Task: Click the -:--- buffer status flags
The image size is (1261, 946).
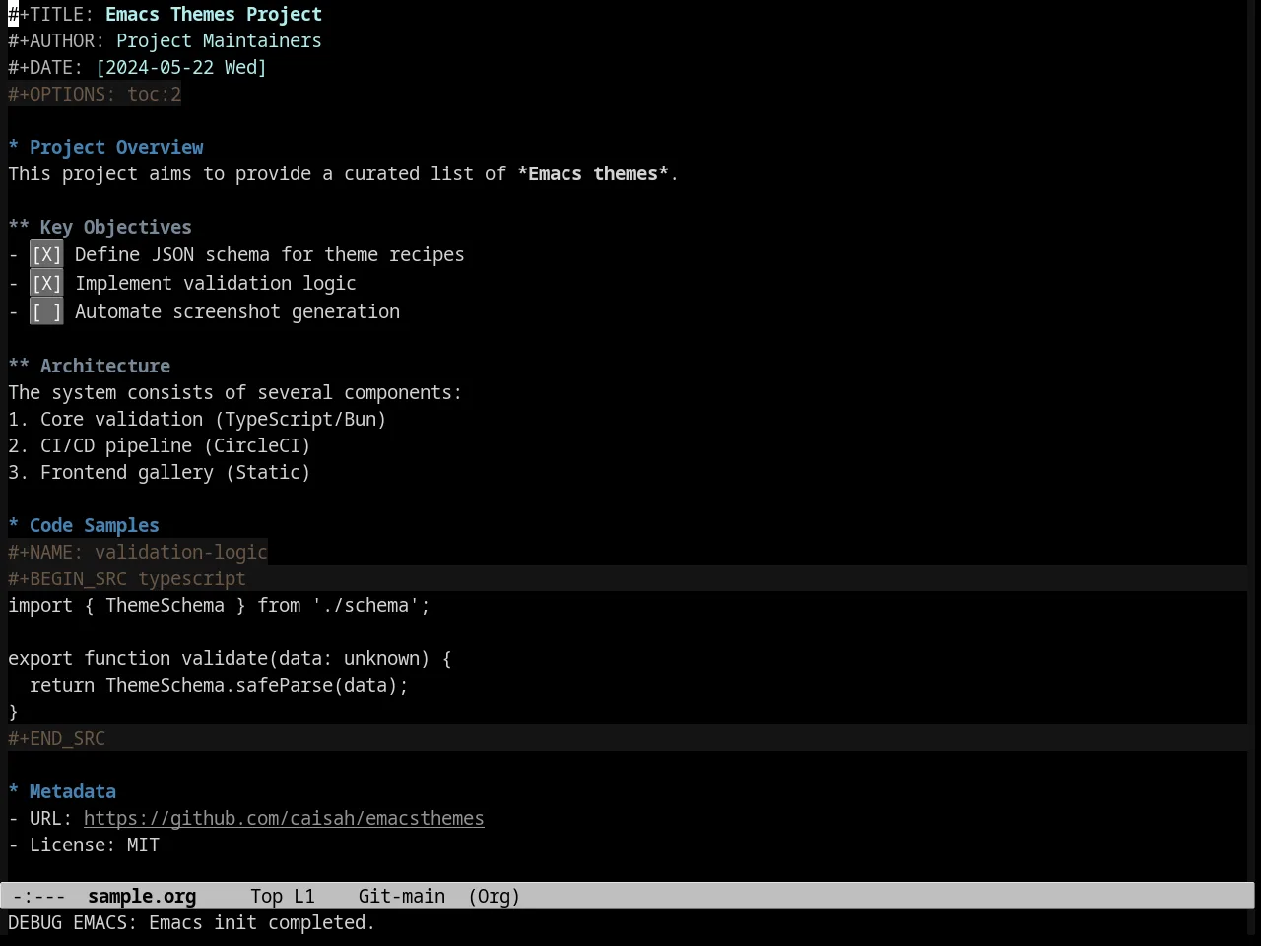Action: pos(39,897)
